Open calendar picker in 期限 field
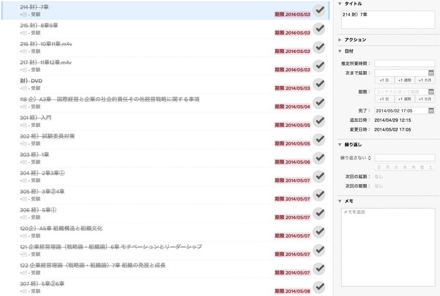The image size is (440, 296). [431, 92]
